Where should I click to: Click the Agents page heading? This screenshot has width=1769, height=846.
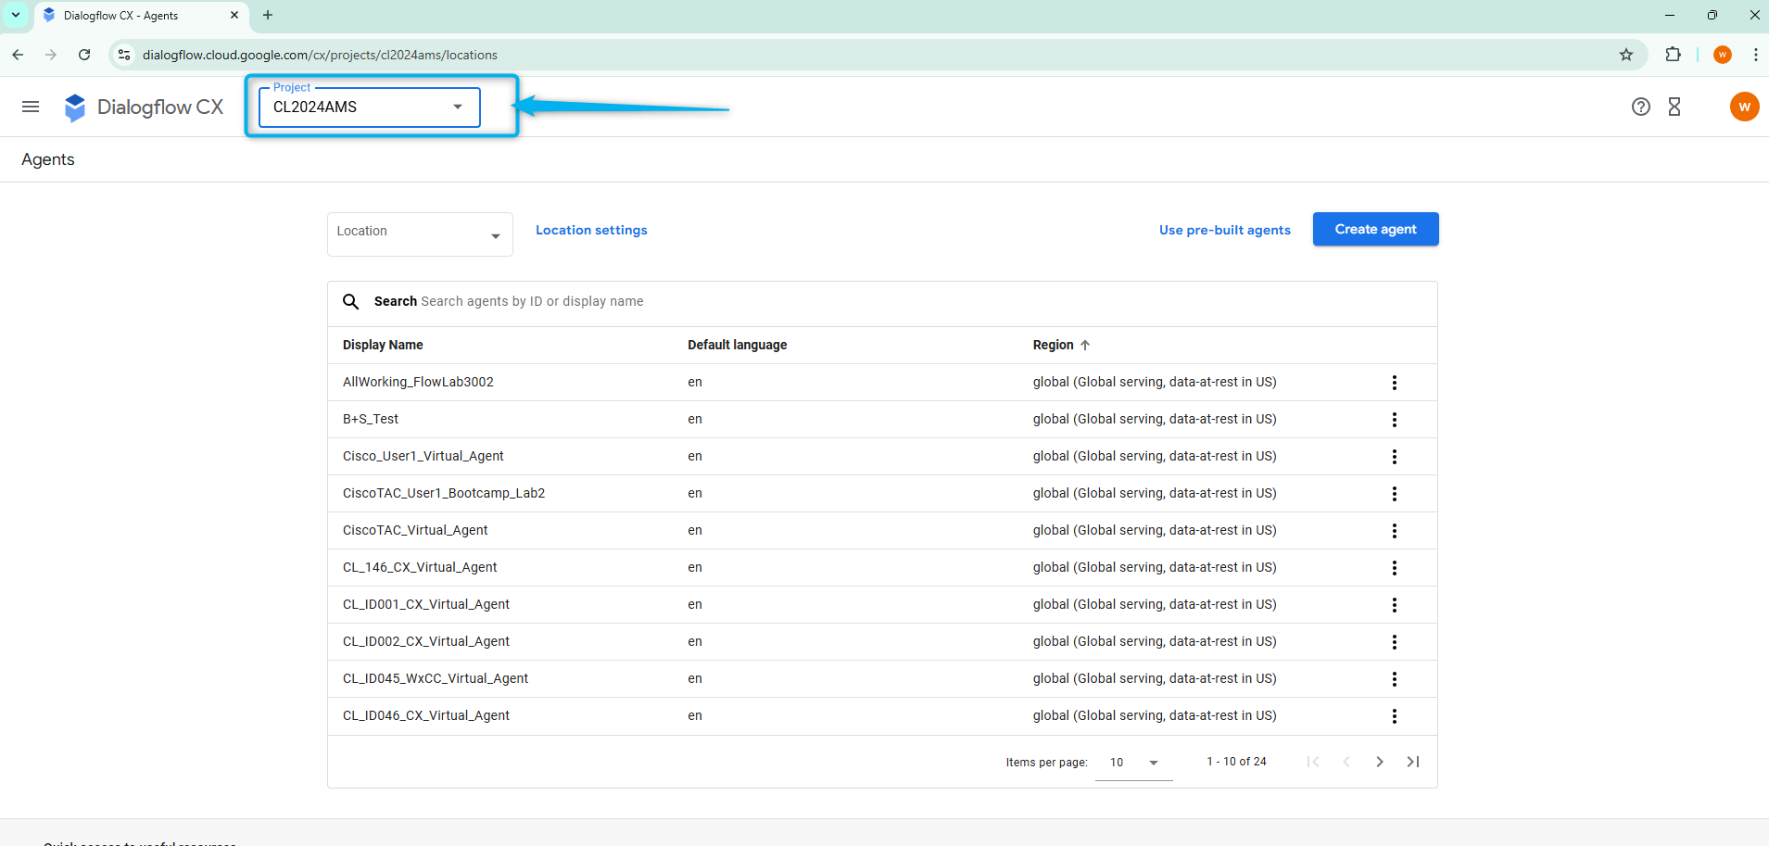[x=48, y=159]
